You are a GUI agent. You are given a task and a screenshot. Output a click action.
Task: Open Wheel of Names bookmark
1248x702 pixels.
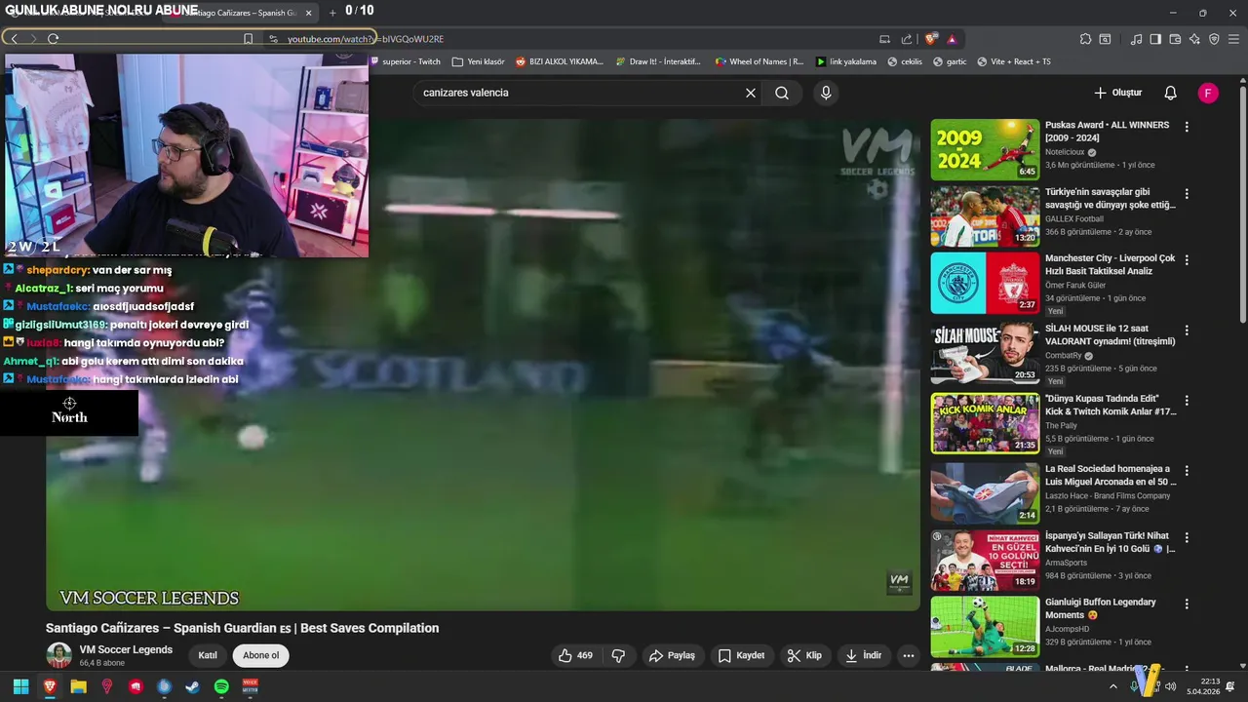[760, 61]
